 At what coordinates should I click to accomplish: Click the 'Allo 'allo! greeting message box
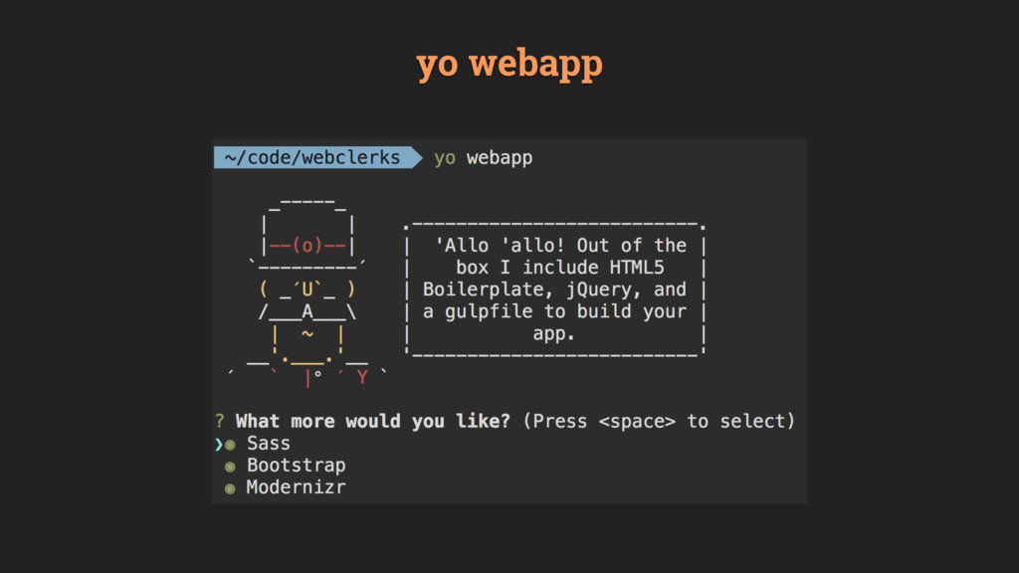pyautogui.click(x=555, y=289)
